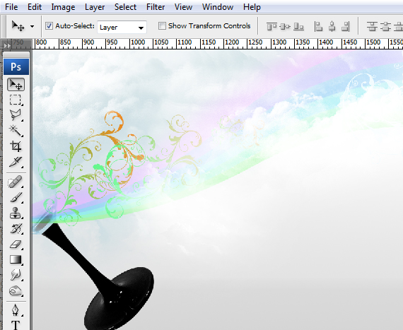Open the Layer menu
Screen dimensions: 403x330
pos(95,7)
